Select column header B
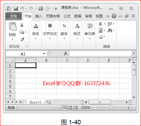141x126 pixels. [46, 60]
